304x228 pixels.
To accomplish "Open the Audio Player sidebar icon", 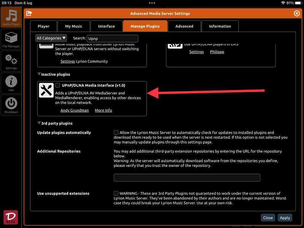I will 11,17.
